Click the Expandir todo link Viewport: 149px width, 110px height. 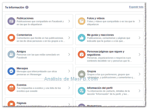[x=136, y=7]
